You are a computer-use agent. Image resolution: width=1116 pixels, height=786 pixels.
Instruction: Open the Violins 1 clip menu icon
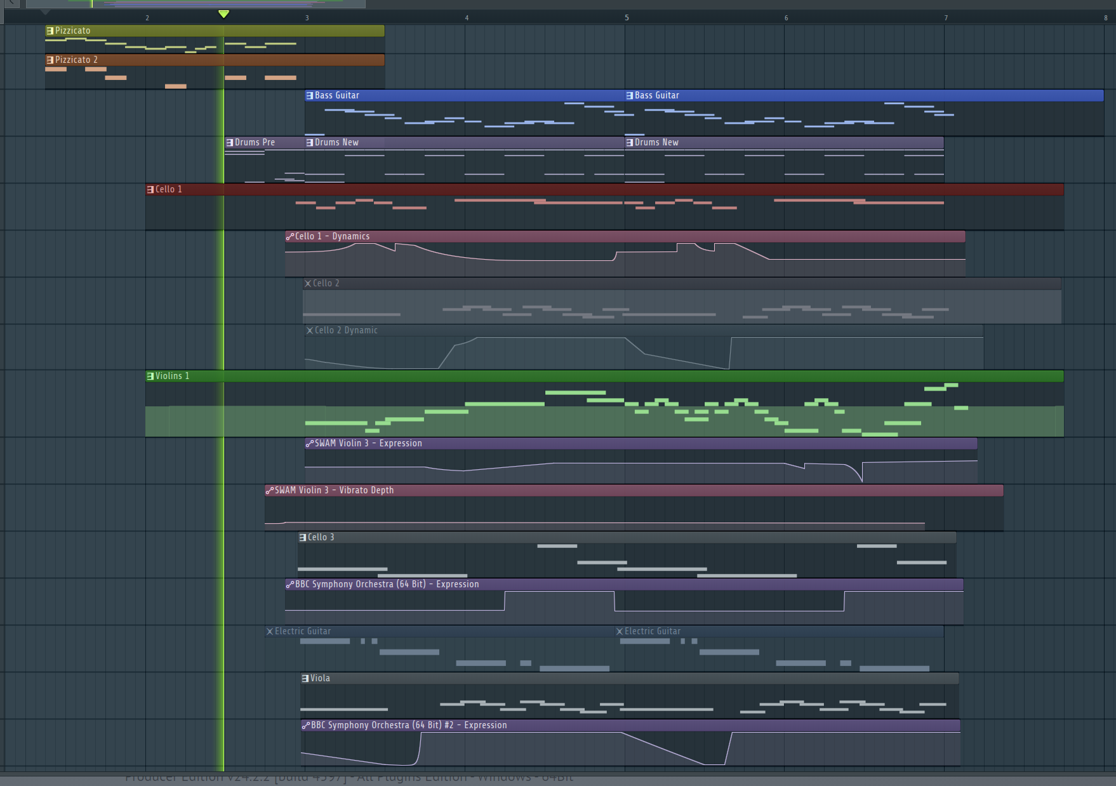pos(150,376)
